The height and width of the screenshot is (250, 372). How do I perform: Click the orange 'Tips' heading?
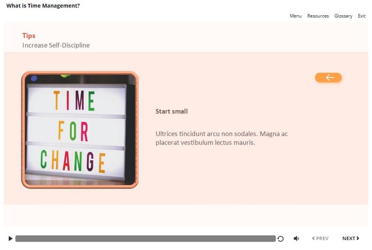29,36
